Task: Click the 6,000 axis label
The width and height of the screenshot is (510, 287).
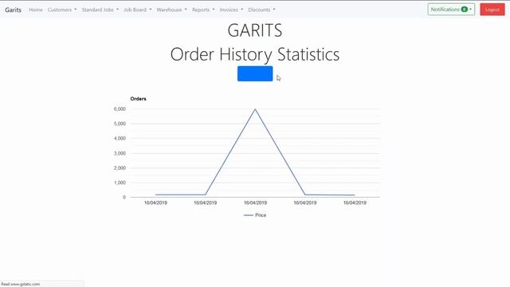Action: tap(120, 109)
